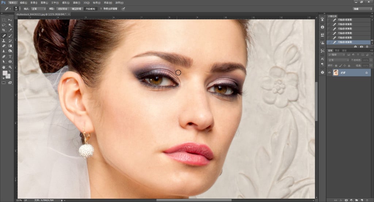Viewport: 374px width, 202px height.
Task: Expand the layer blending mode dropdown in Layers panel
Action: 338,60
